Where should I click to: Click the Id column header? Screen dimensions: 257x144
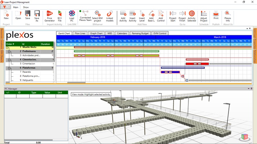pyautogui.click(x=31, y=44)
